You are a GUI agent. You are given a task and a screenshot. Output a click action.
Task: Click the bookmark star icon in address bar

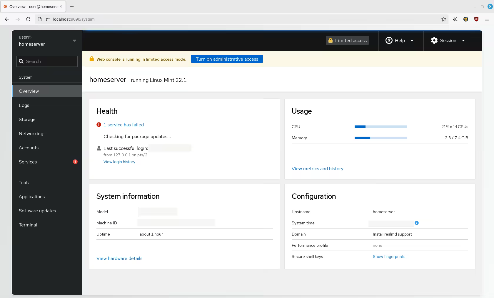click(443, 19)
